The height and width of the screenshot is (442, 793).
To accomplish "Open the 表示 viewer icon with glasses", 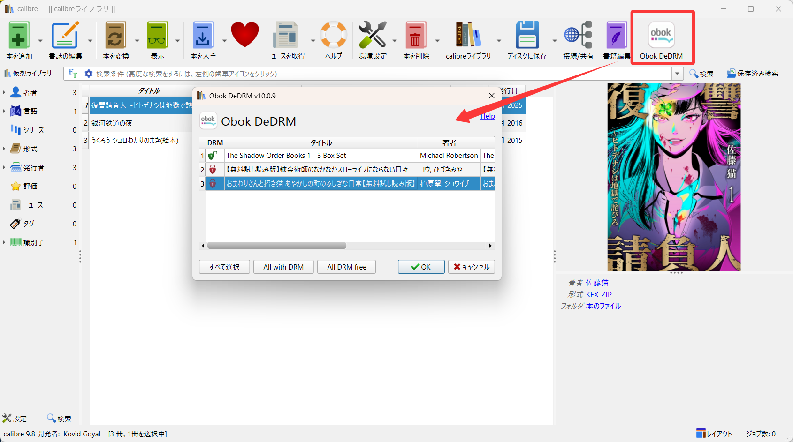I will (x=158, y=35).
